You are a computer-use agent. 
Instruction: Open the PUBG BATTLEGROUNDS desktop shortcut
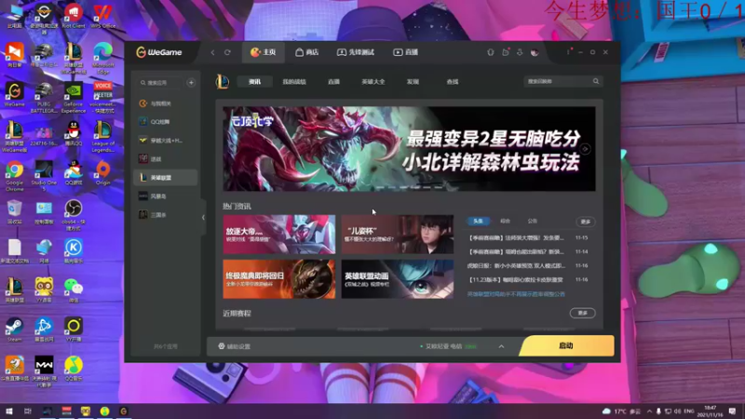point(44,97)
